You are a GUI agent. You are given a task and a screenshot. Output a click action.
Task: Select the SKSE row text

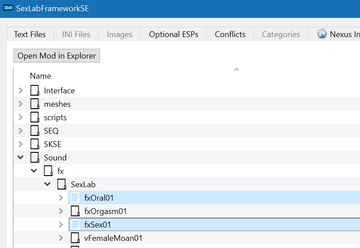click(x=52, y=144)
